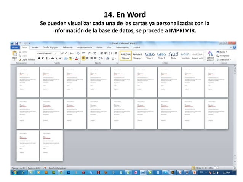Image resolution: width=243 pixels, height=182 pixels.
Task: Click the Español (Colombia) language indicator
Action: pyautogui.click(x=57, y=168)
